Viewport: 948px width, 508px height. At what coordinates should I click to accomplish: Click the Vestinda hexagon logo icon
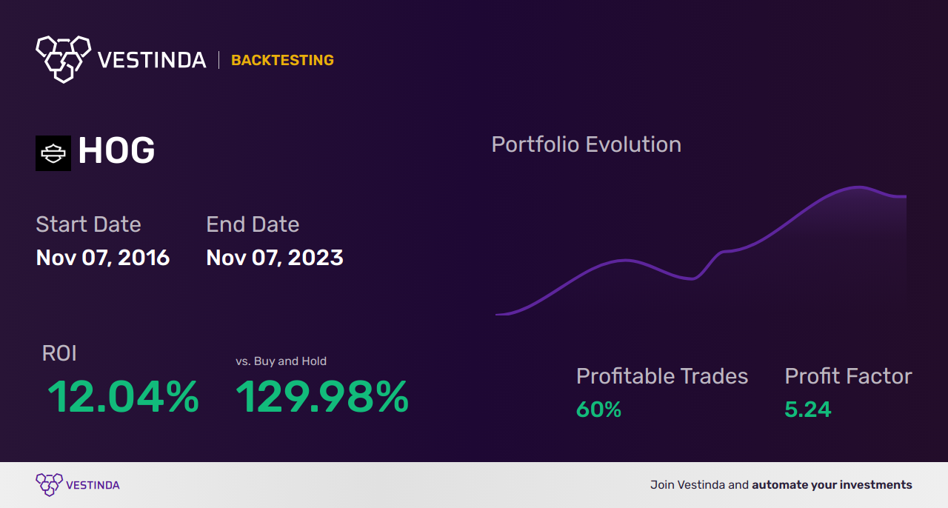(x=63, y=59)
